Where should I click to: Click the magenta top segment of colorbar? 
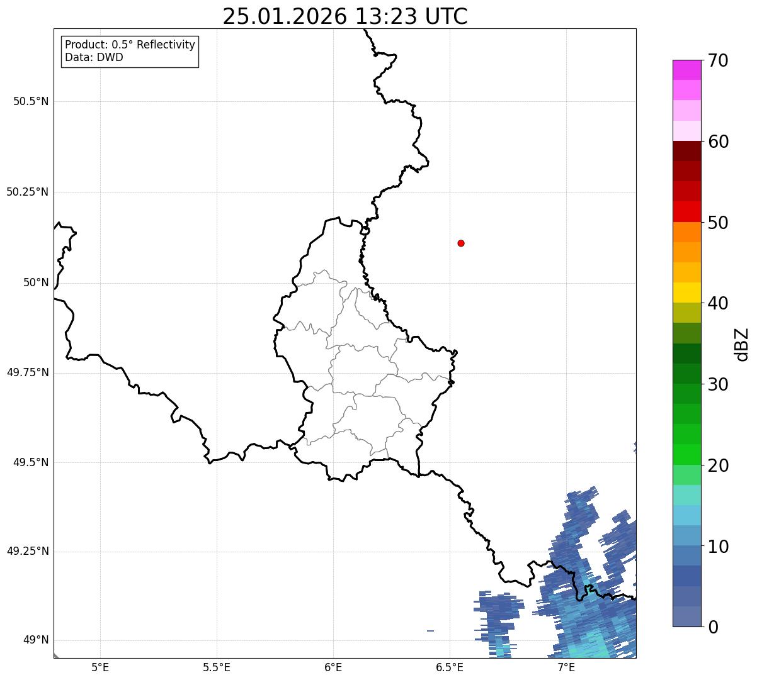686,70
